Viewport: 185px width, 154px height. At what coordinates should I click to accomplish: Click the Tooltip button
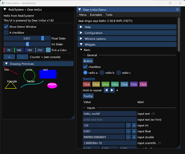click(88, 96)
